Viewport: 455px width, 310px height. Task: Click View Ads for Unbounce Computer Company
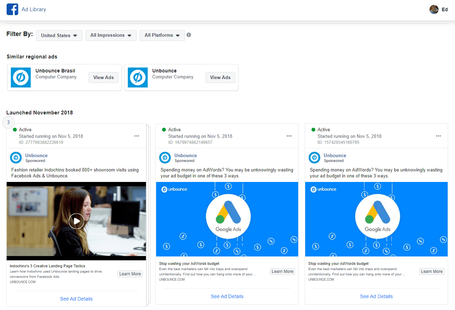click(x=220, y=77)
